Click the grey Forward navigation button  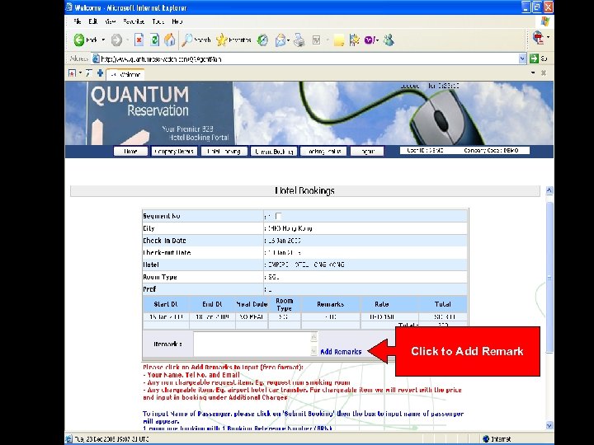point(116,40)
